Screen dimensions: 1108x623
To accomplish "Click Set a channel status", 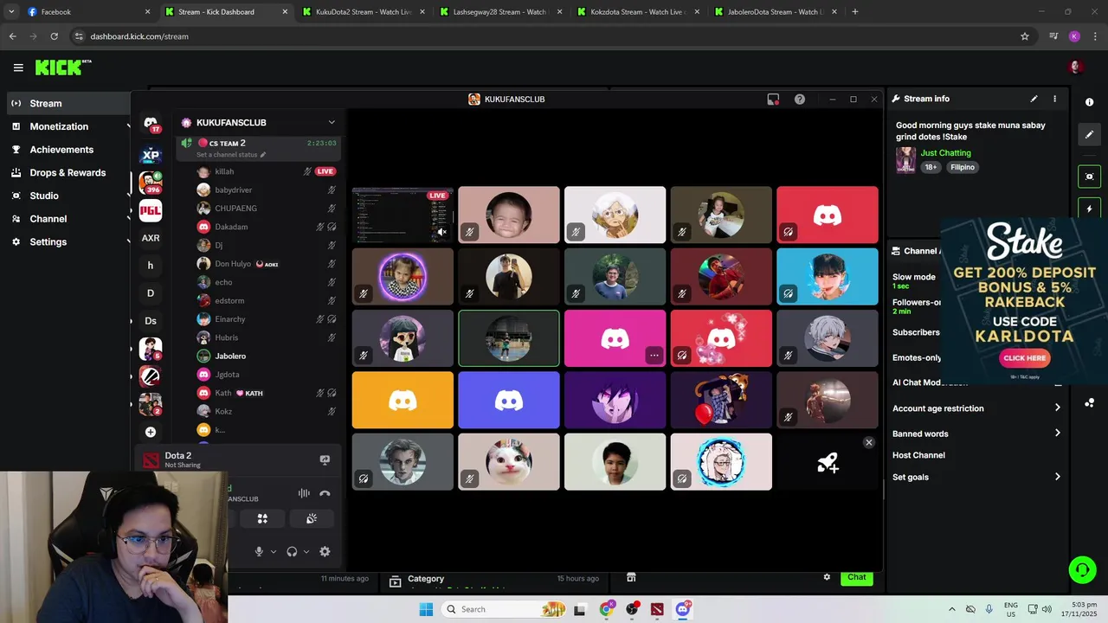I will [x=230, y=155].
